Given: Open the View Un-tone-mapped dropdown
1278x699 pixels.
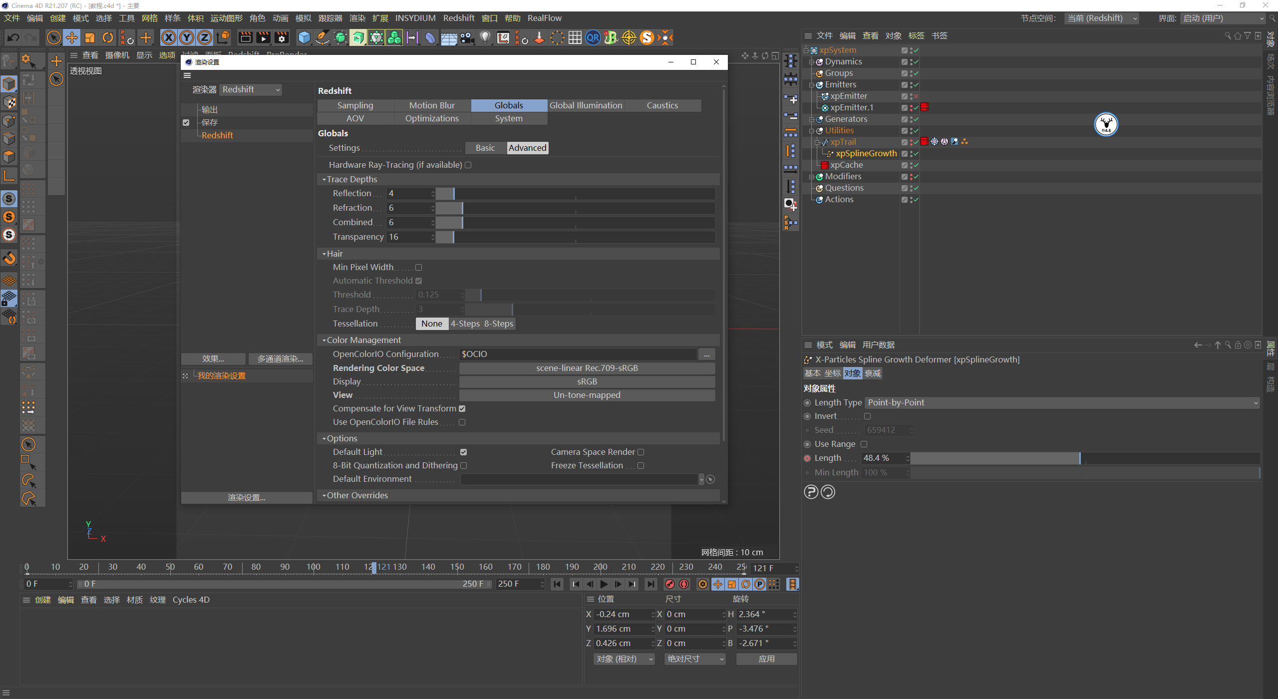Looking at the screenshot, I should click(x=587, y=395).
